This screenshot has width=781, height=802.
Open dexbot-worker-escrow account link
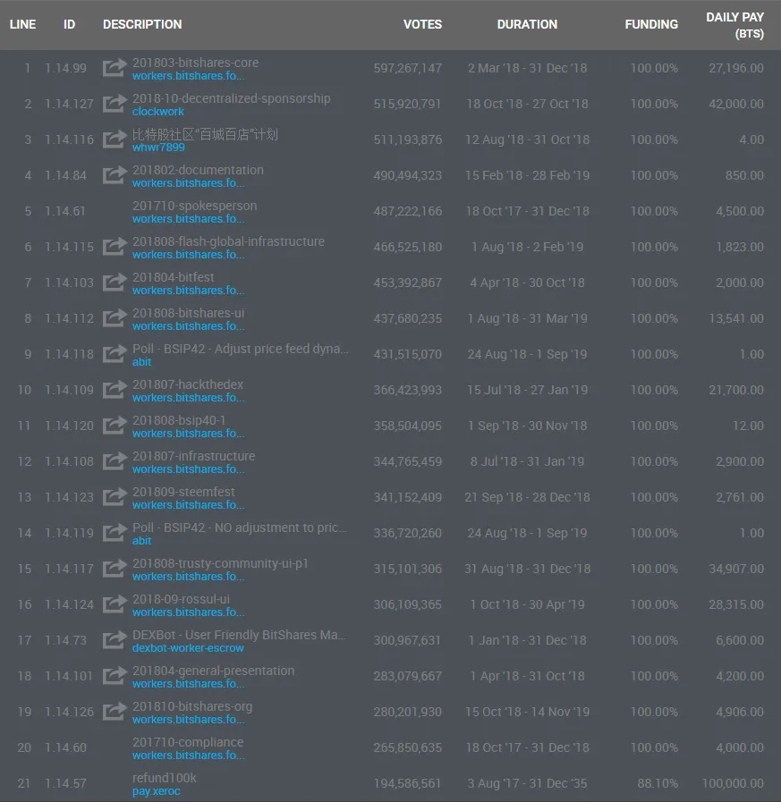tap(188, 648)
